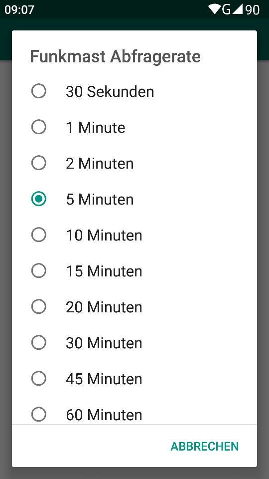The image size is (269, 479).
Task: Tap the battery level 90 indicator
Action: coord(253,10)
